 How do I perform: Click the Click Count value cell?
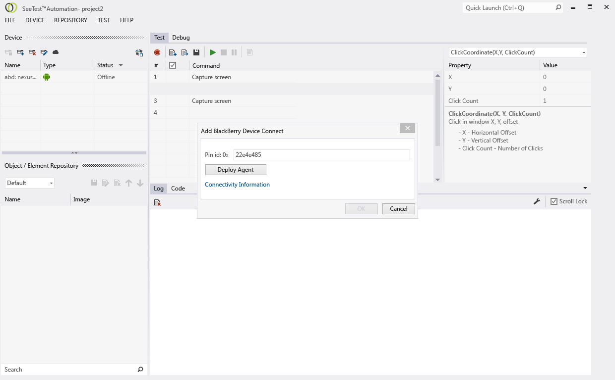565,101
